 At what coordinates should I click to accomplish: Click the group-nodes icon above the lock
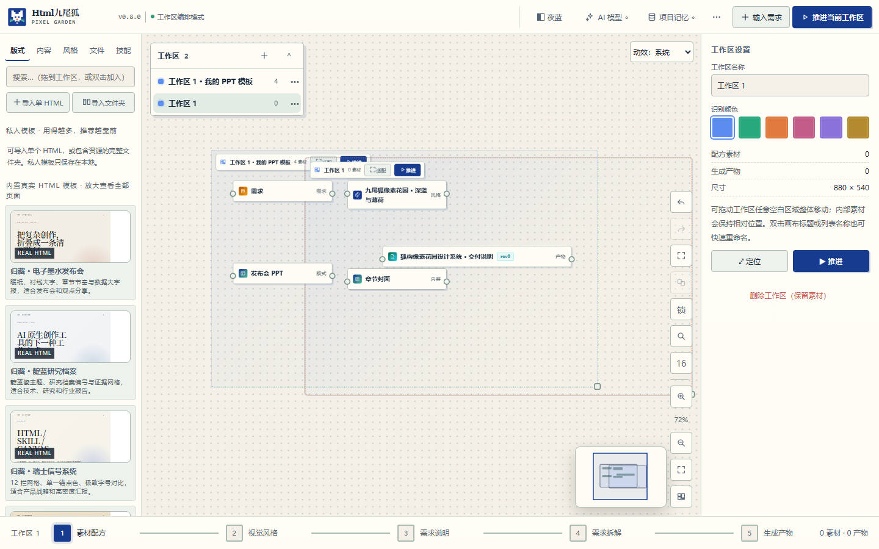click(x=681, y=282)
